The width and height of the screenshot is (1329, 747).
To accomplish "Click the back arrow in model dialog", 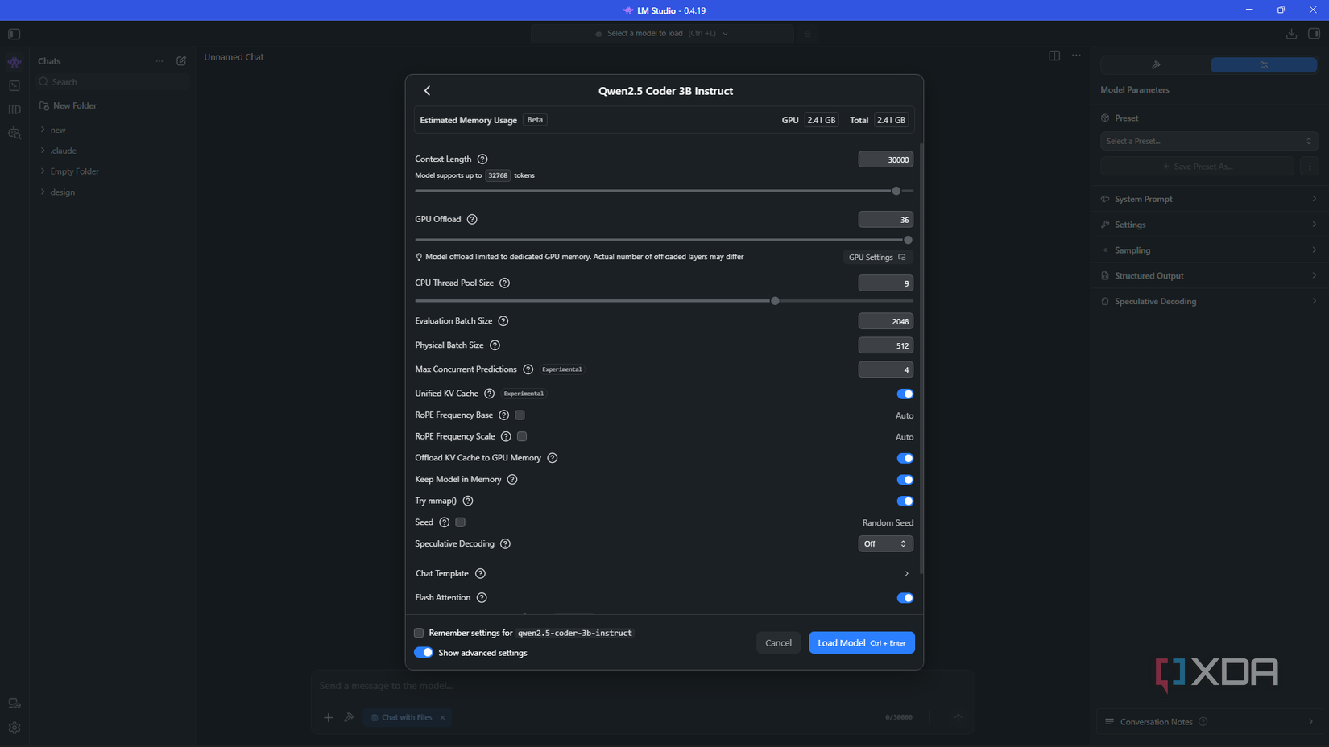I will (x=427, y=91).
